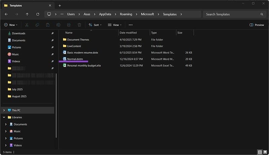Open the New dropdown menu
Image resolution: width=269 pixels, height=155 pixels.
[11, 25]
